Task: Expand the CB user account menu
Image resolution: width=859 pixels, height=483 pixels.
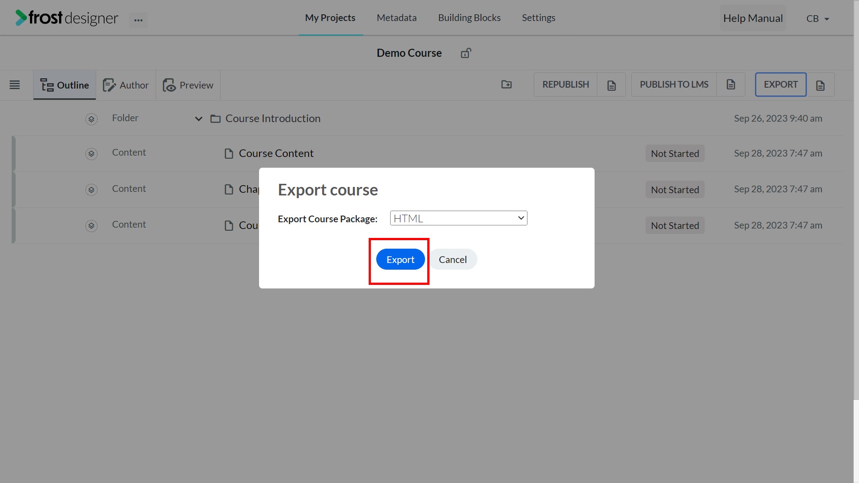Action: click(x=818, y=19)
